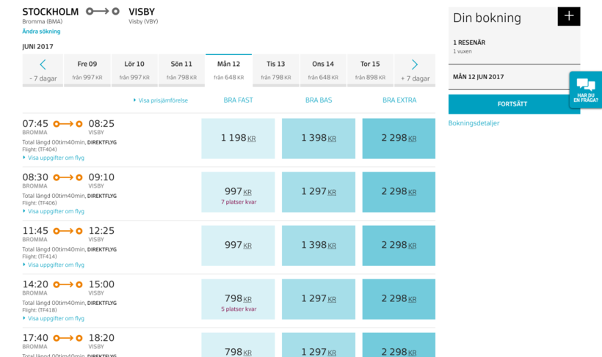Click the STOCKHOLM origin heading
Screen dimensions: 602x357
click(51, 12)
